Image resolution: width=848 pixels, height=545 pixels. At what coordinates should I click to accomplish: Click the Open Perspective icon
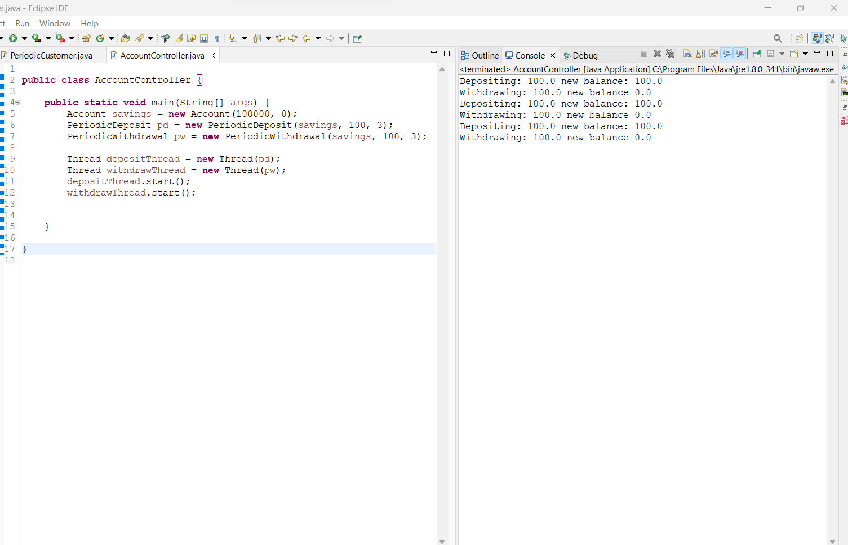coord(799,38)
